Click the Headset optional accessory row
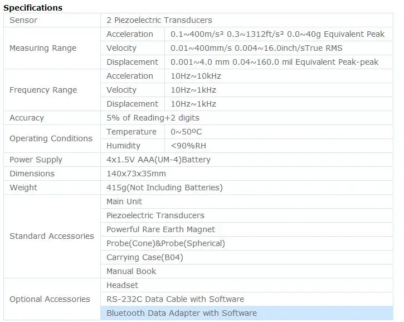The height and width of the screenshot is (322, 404). [x=246, y=285]
